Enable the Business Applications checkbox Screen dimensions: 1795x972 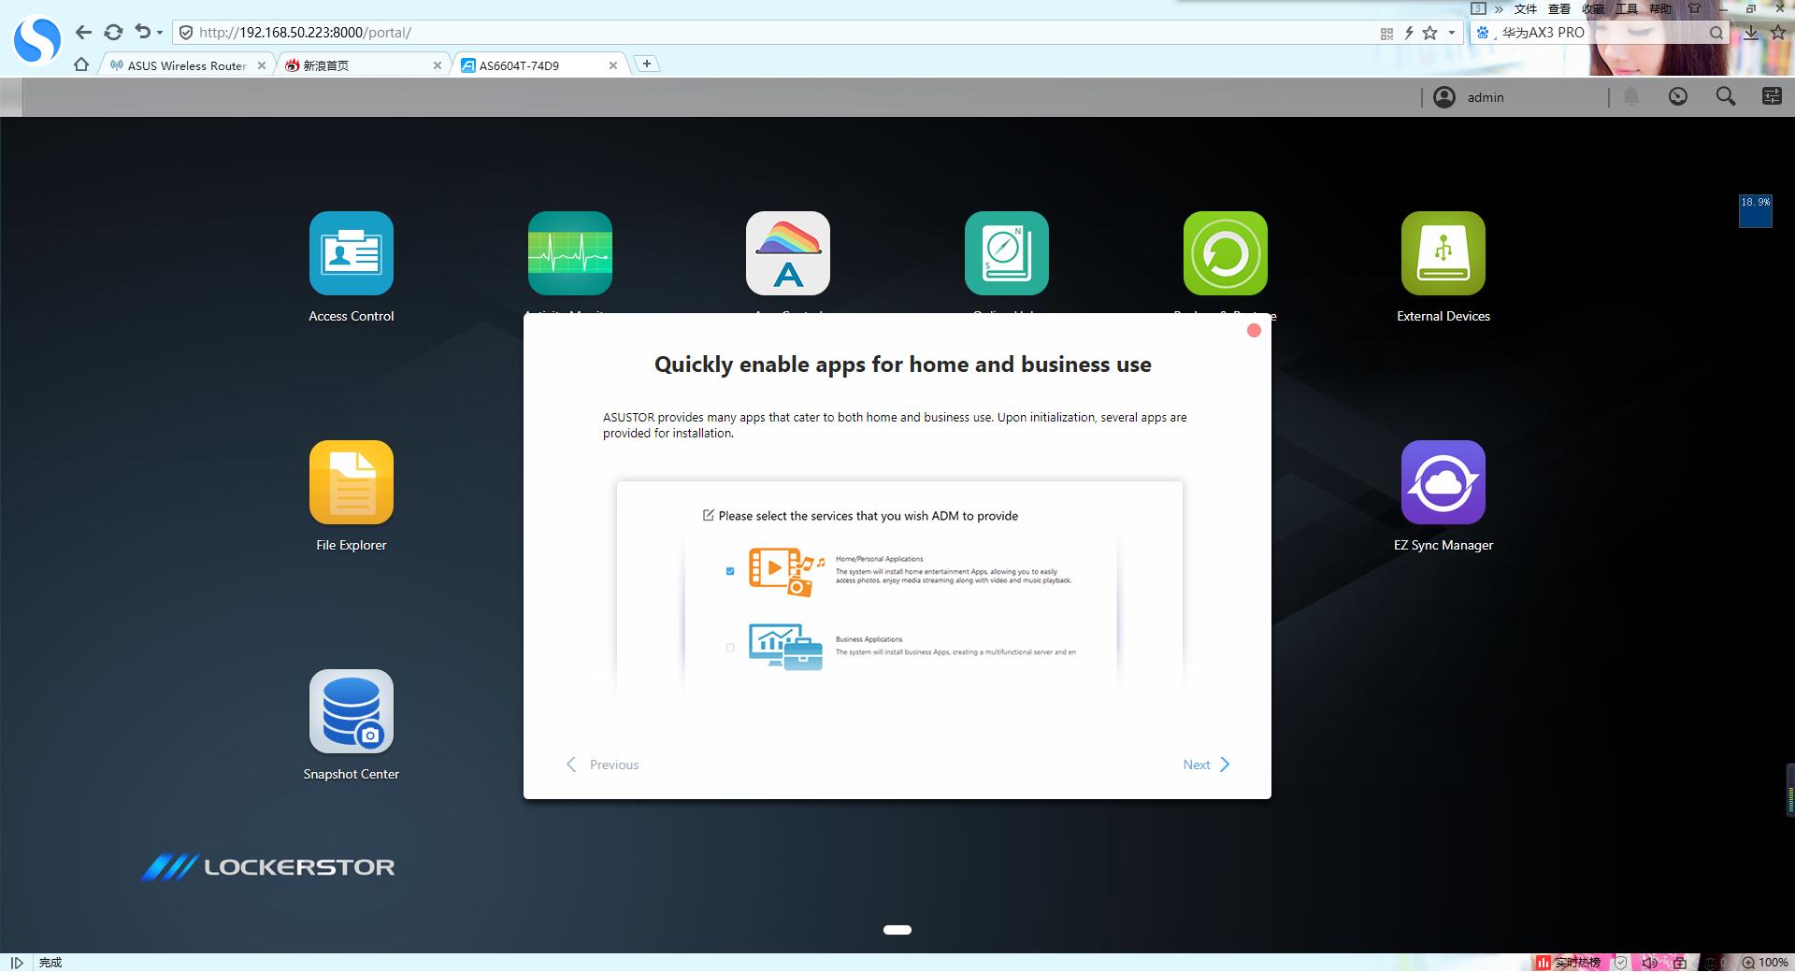pos(730,647)
